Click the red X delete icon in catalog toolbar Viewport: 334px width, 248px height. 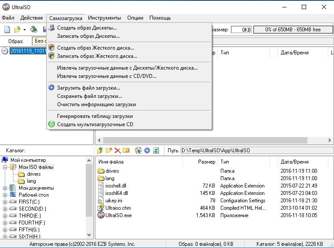click(118, 151)
